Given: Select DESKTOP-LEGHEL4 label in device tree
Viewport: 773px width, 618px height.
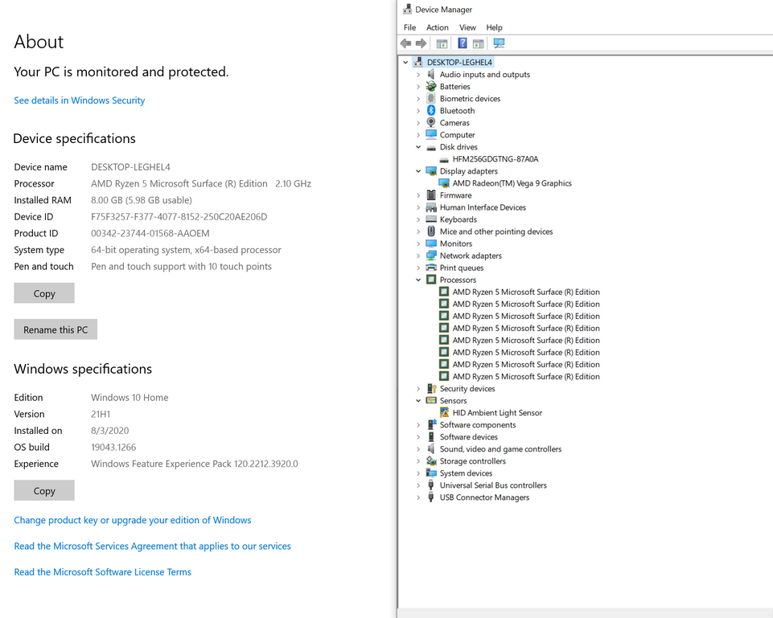Looking at the screenshot, I should (459, 63).
